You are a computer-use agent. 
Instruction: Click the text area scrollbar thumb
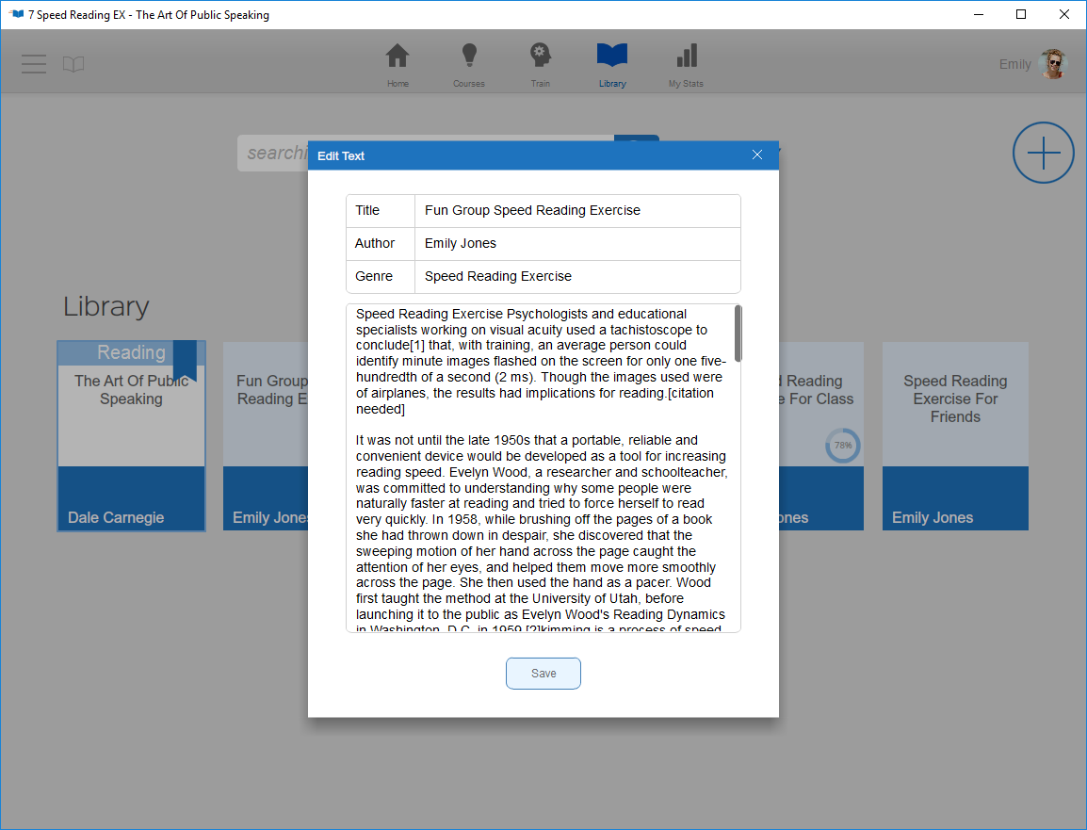(738, 334)
